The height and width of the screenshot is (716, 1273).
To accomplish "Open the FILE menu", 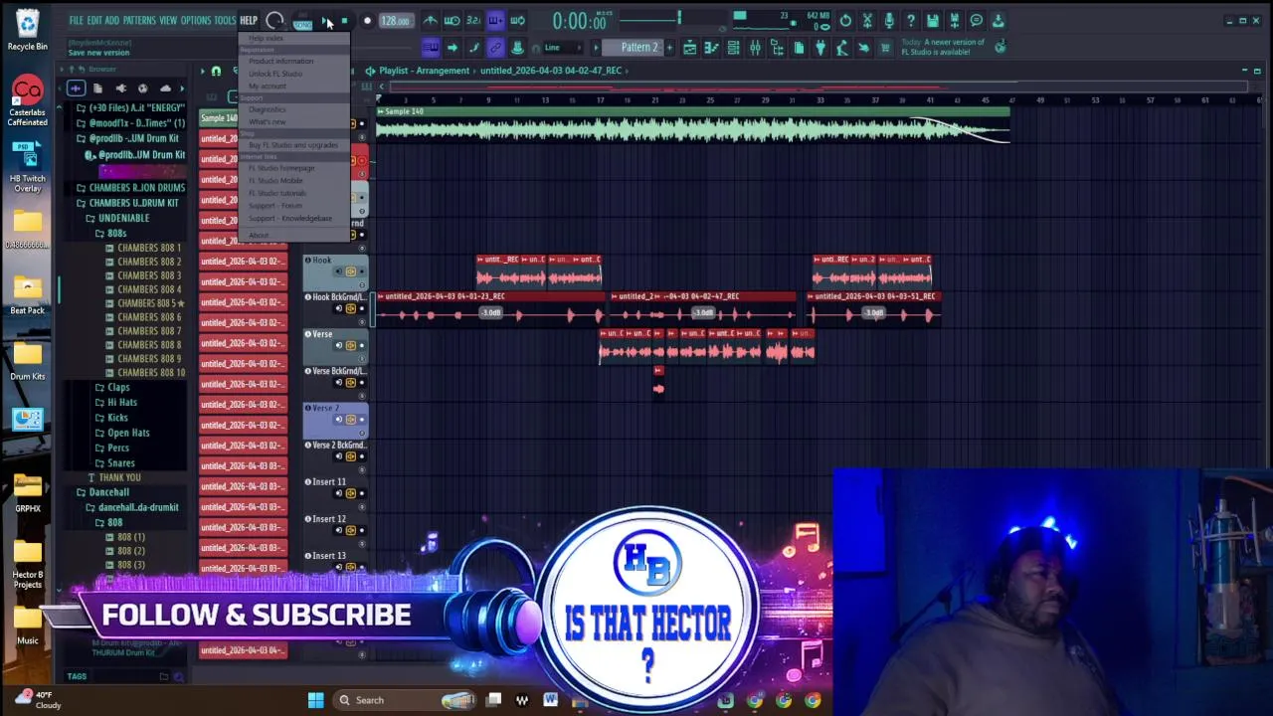I will click(x=76, y=20).
